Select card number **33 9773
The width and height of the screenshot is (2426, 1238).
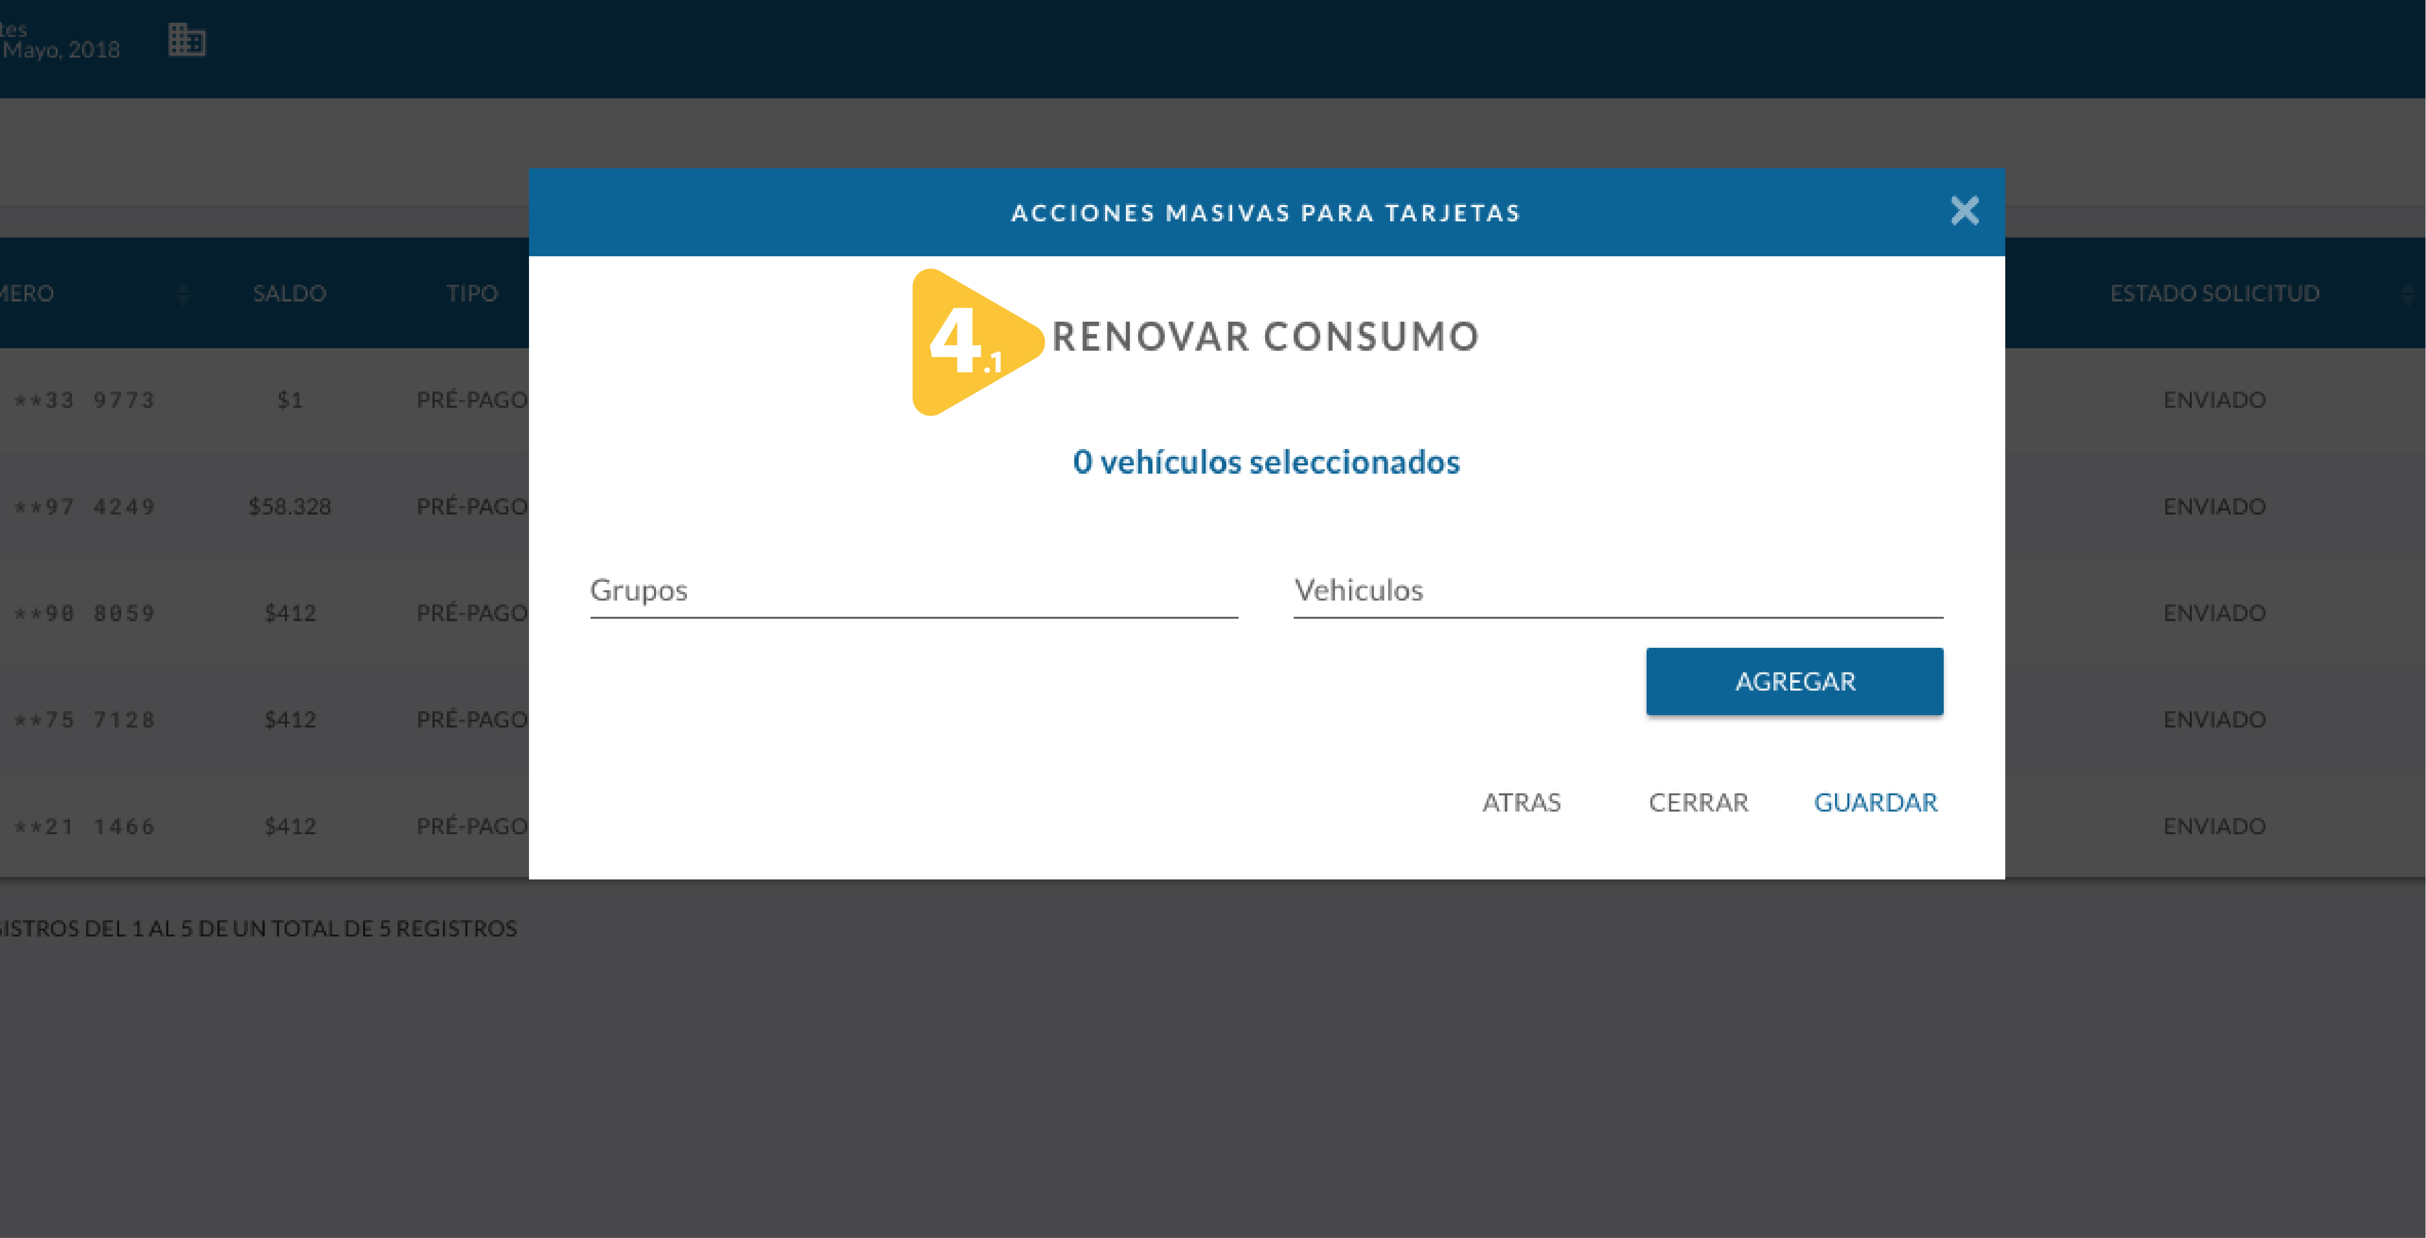click(85, 400)
